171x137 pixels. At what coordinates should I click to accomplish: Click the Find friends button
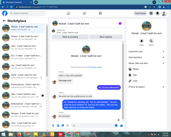tap(140, 13)
